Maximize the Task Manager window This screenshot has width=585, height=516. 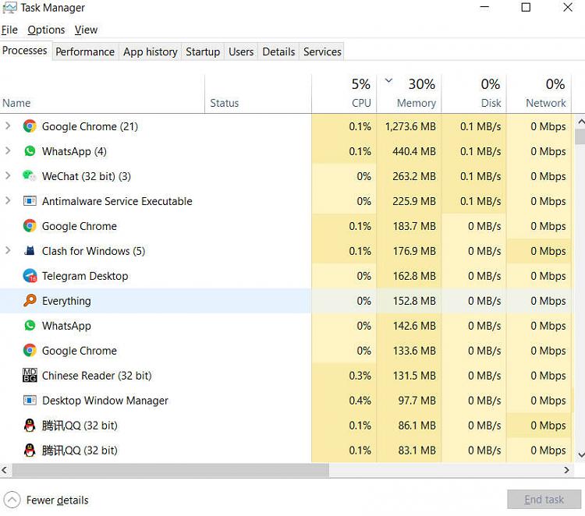pos(526,7)
